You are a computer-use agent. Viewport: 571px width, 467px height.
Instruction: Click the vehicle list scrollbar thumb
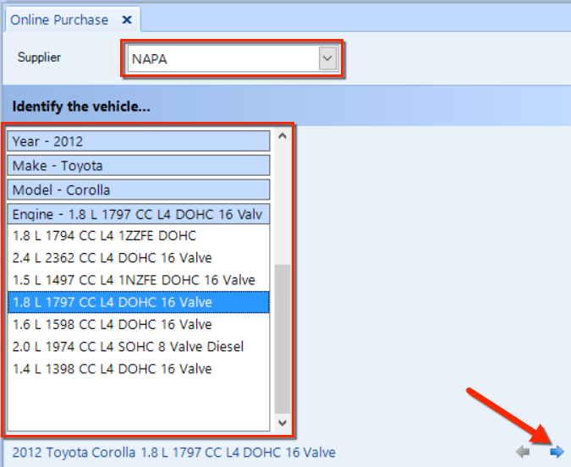(x=283, y=338)
